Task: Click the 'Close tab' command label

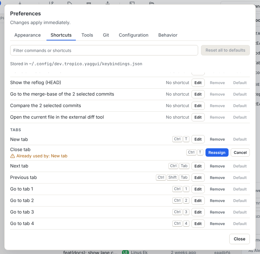Action: [20, 150]
